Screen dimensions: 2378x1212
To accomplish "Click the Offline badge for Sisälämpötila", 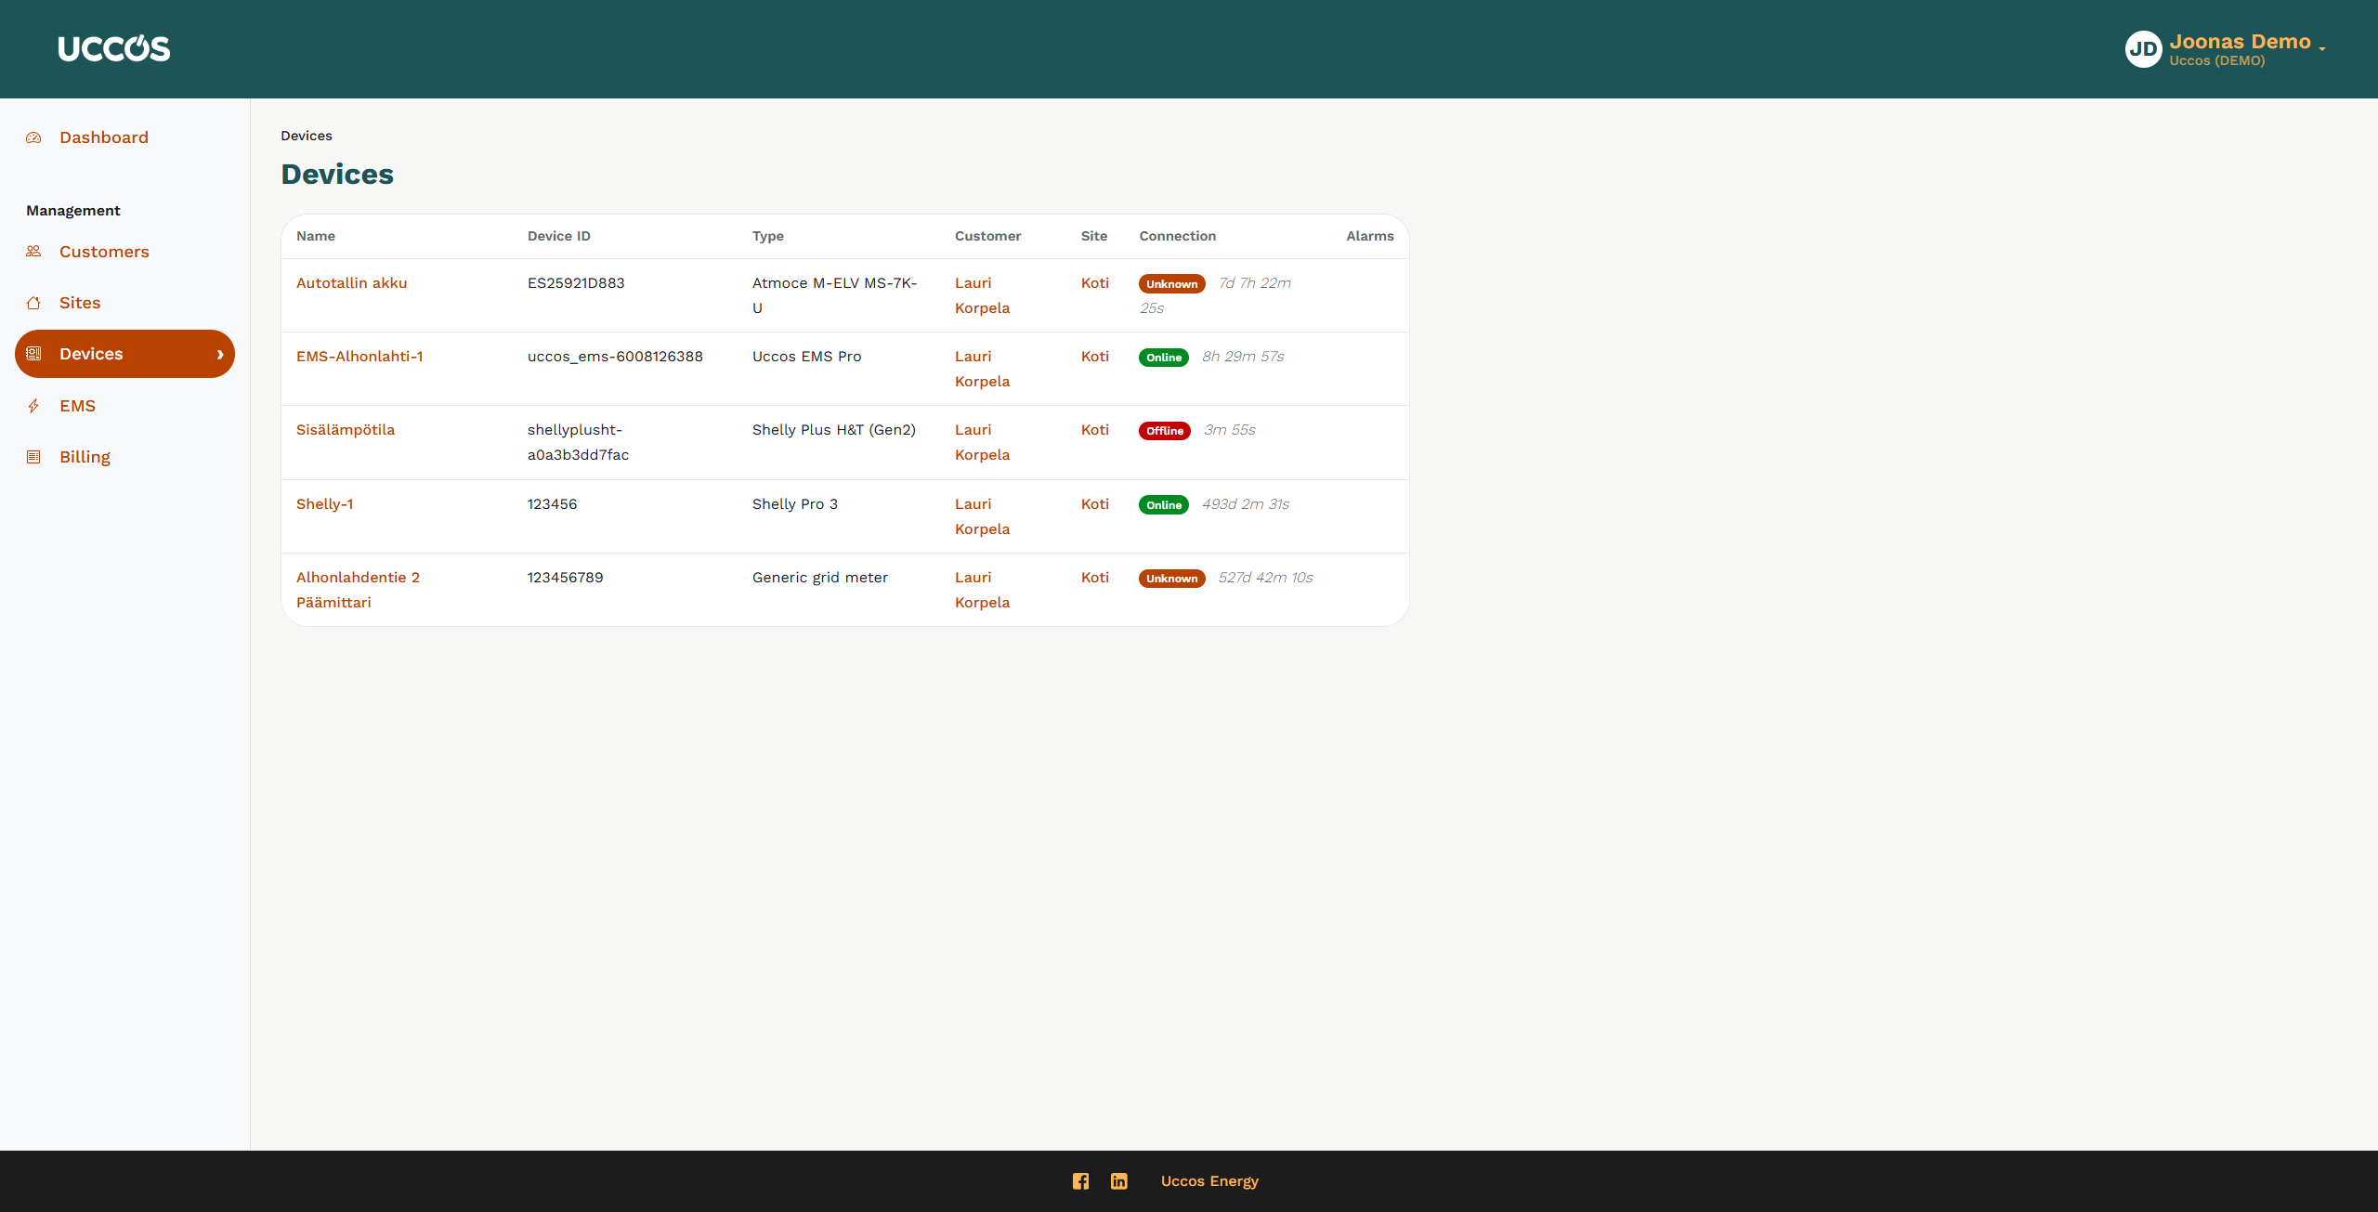I will coord(1165,431).
